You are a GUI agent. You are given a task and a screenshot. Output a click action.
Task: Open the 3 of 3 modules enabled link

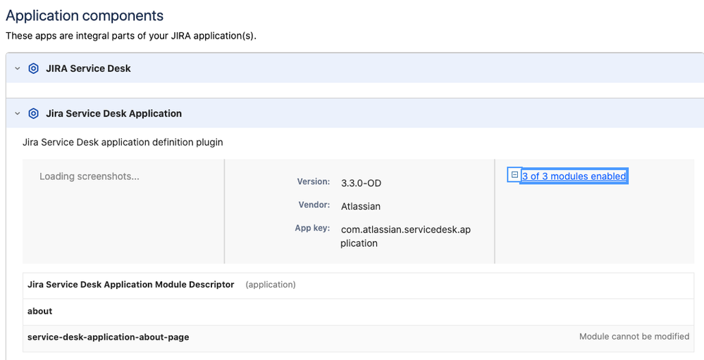click(574, 176)
